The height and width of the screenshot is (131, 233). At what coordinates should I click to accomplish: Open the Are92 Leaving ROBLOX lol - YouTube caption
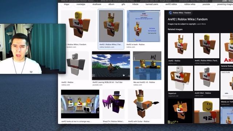pyautogui.click(x=107, y=82)
